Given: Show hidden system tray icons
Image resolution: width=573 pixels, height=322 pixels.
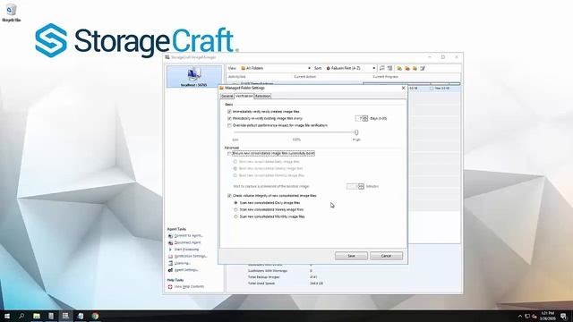Looking at the screenshot, I should 520,316.
